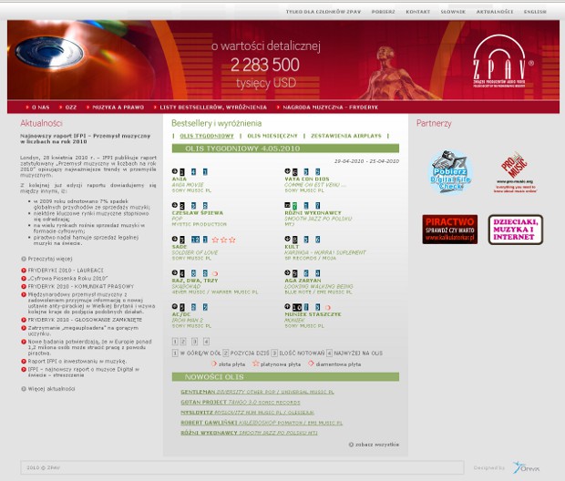This screenshot has width=565, height=481.
Task: Open the GOTAN PROJECT Tango 3.0 link
Action: coord(241,402)
